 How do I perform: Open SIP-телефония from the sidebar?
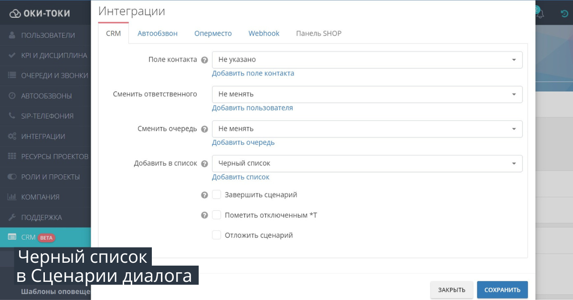click(47, 116)
